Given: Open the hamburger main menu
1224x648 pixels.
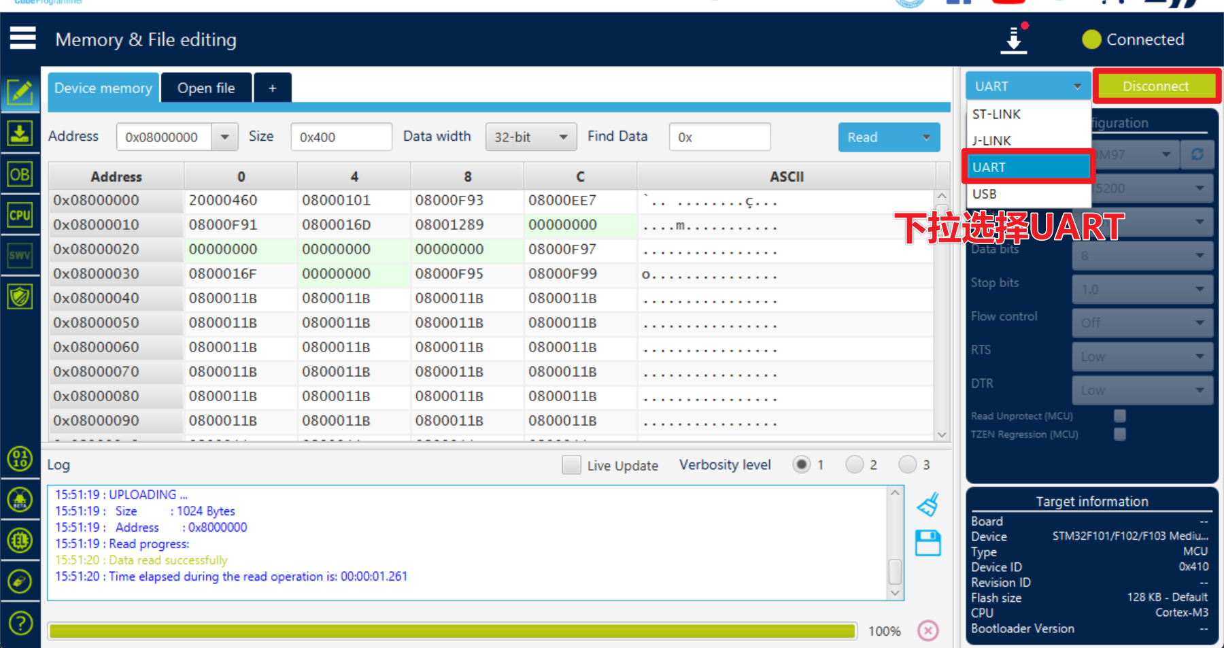Looking at the screenshot, I should point(22,38).
